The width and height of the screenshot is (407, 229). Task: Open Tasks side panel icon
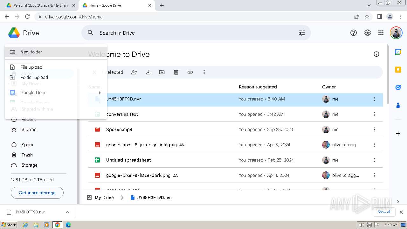[x=398, y=87]
